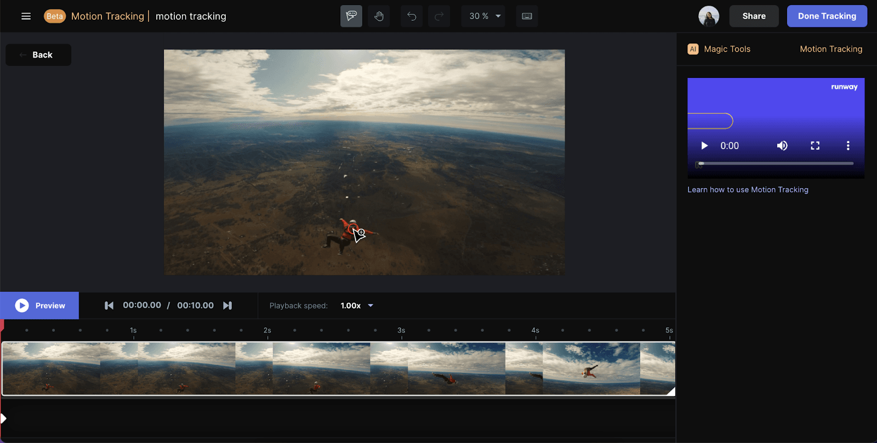
Task: Click the tracker point on the skydiver
Action: pos(354,229)
